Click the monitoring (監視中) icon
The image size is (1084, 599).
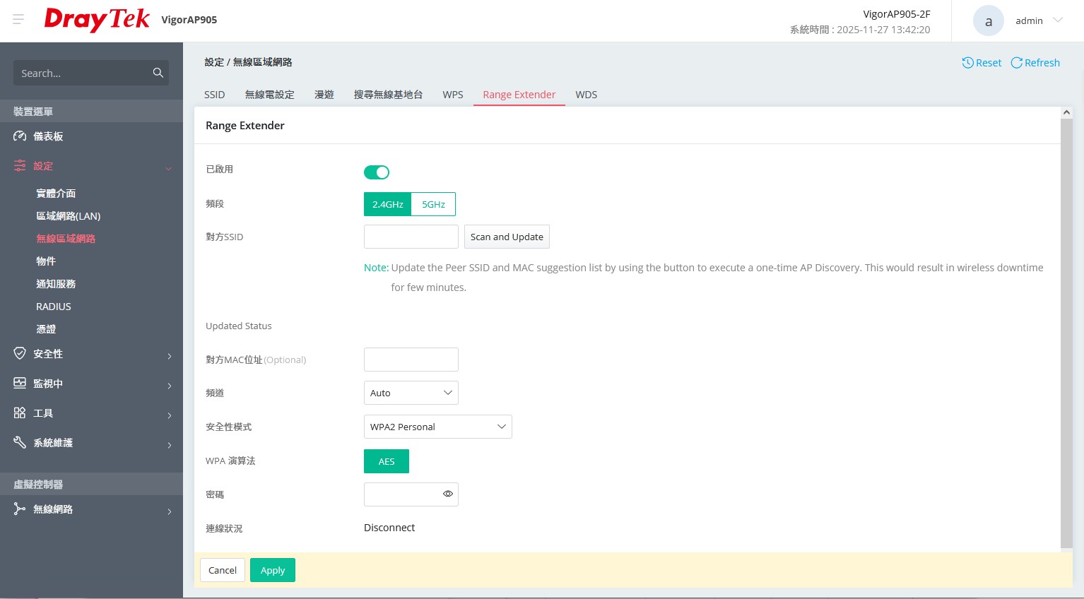tap(20, 384)
